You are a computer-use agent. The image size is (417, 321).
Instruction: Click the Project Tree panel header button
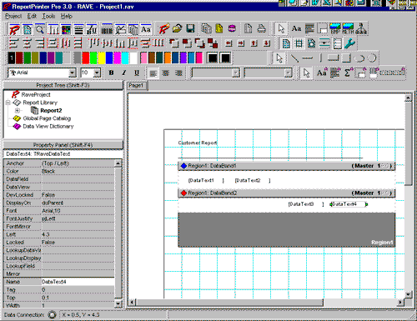click(63, 85)
